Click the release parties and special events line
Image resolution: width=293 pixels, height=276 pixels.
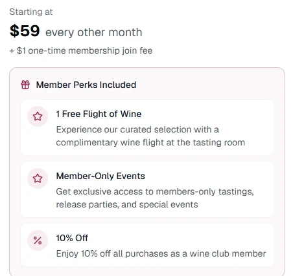127,204
